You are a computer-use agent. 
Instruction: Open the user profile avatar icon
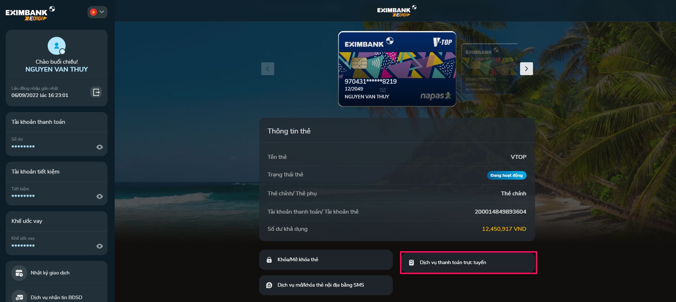click(57, 46)
